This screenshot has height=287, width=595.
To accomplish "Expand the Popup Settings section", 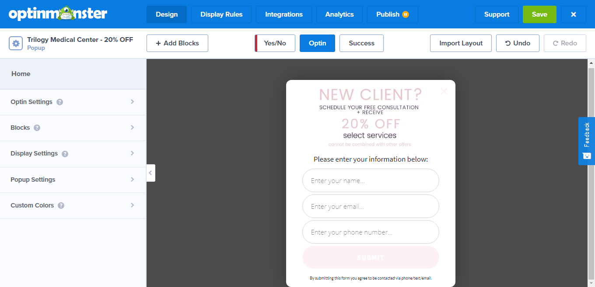I will coord(73,180).
